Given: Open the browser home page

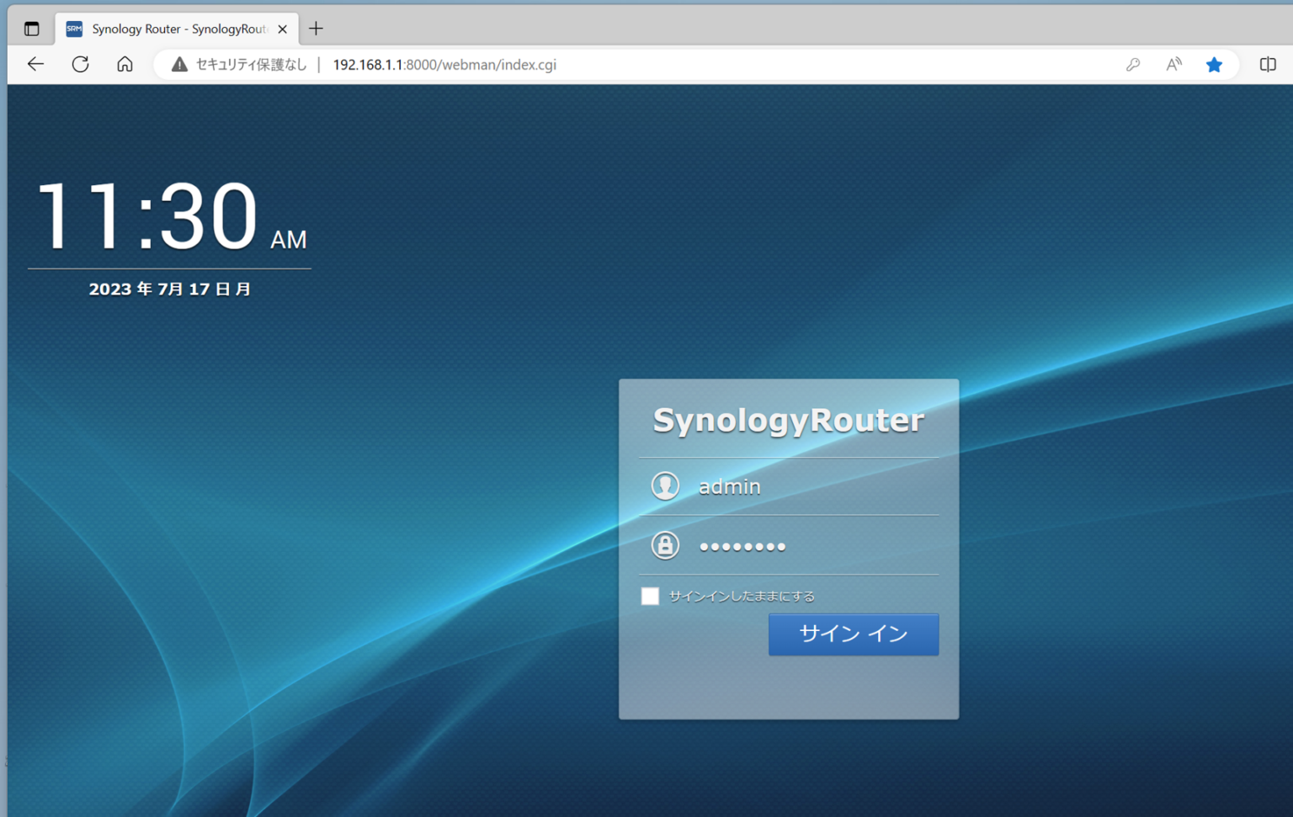Looking at the screenshot, I should point(125,64).
